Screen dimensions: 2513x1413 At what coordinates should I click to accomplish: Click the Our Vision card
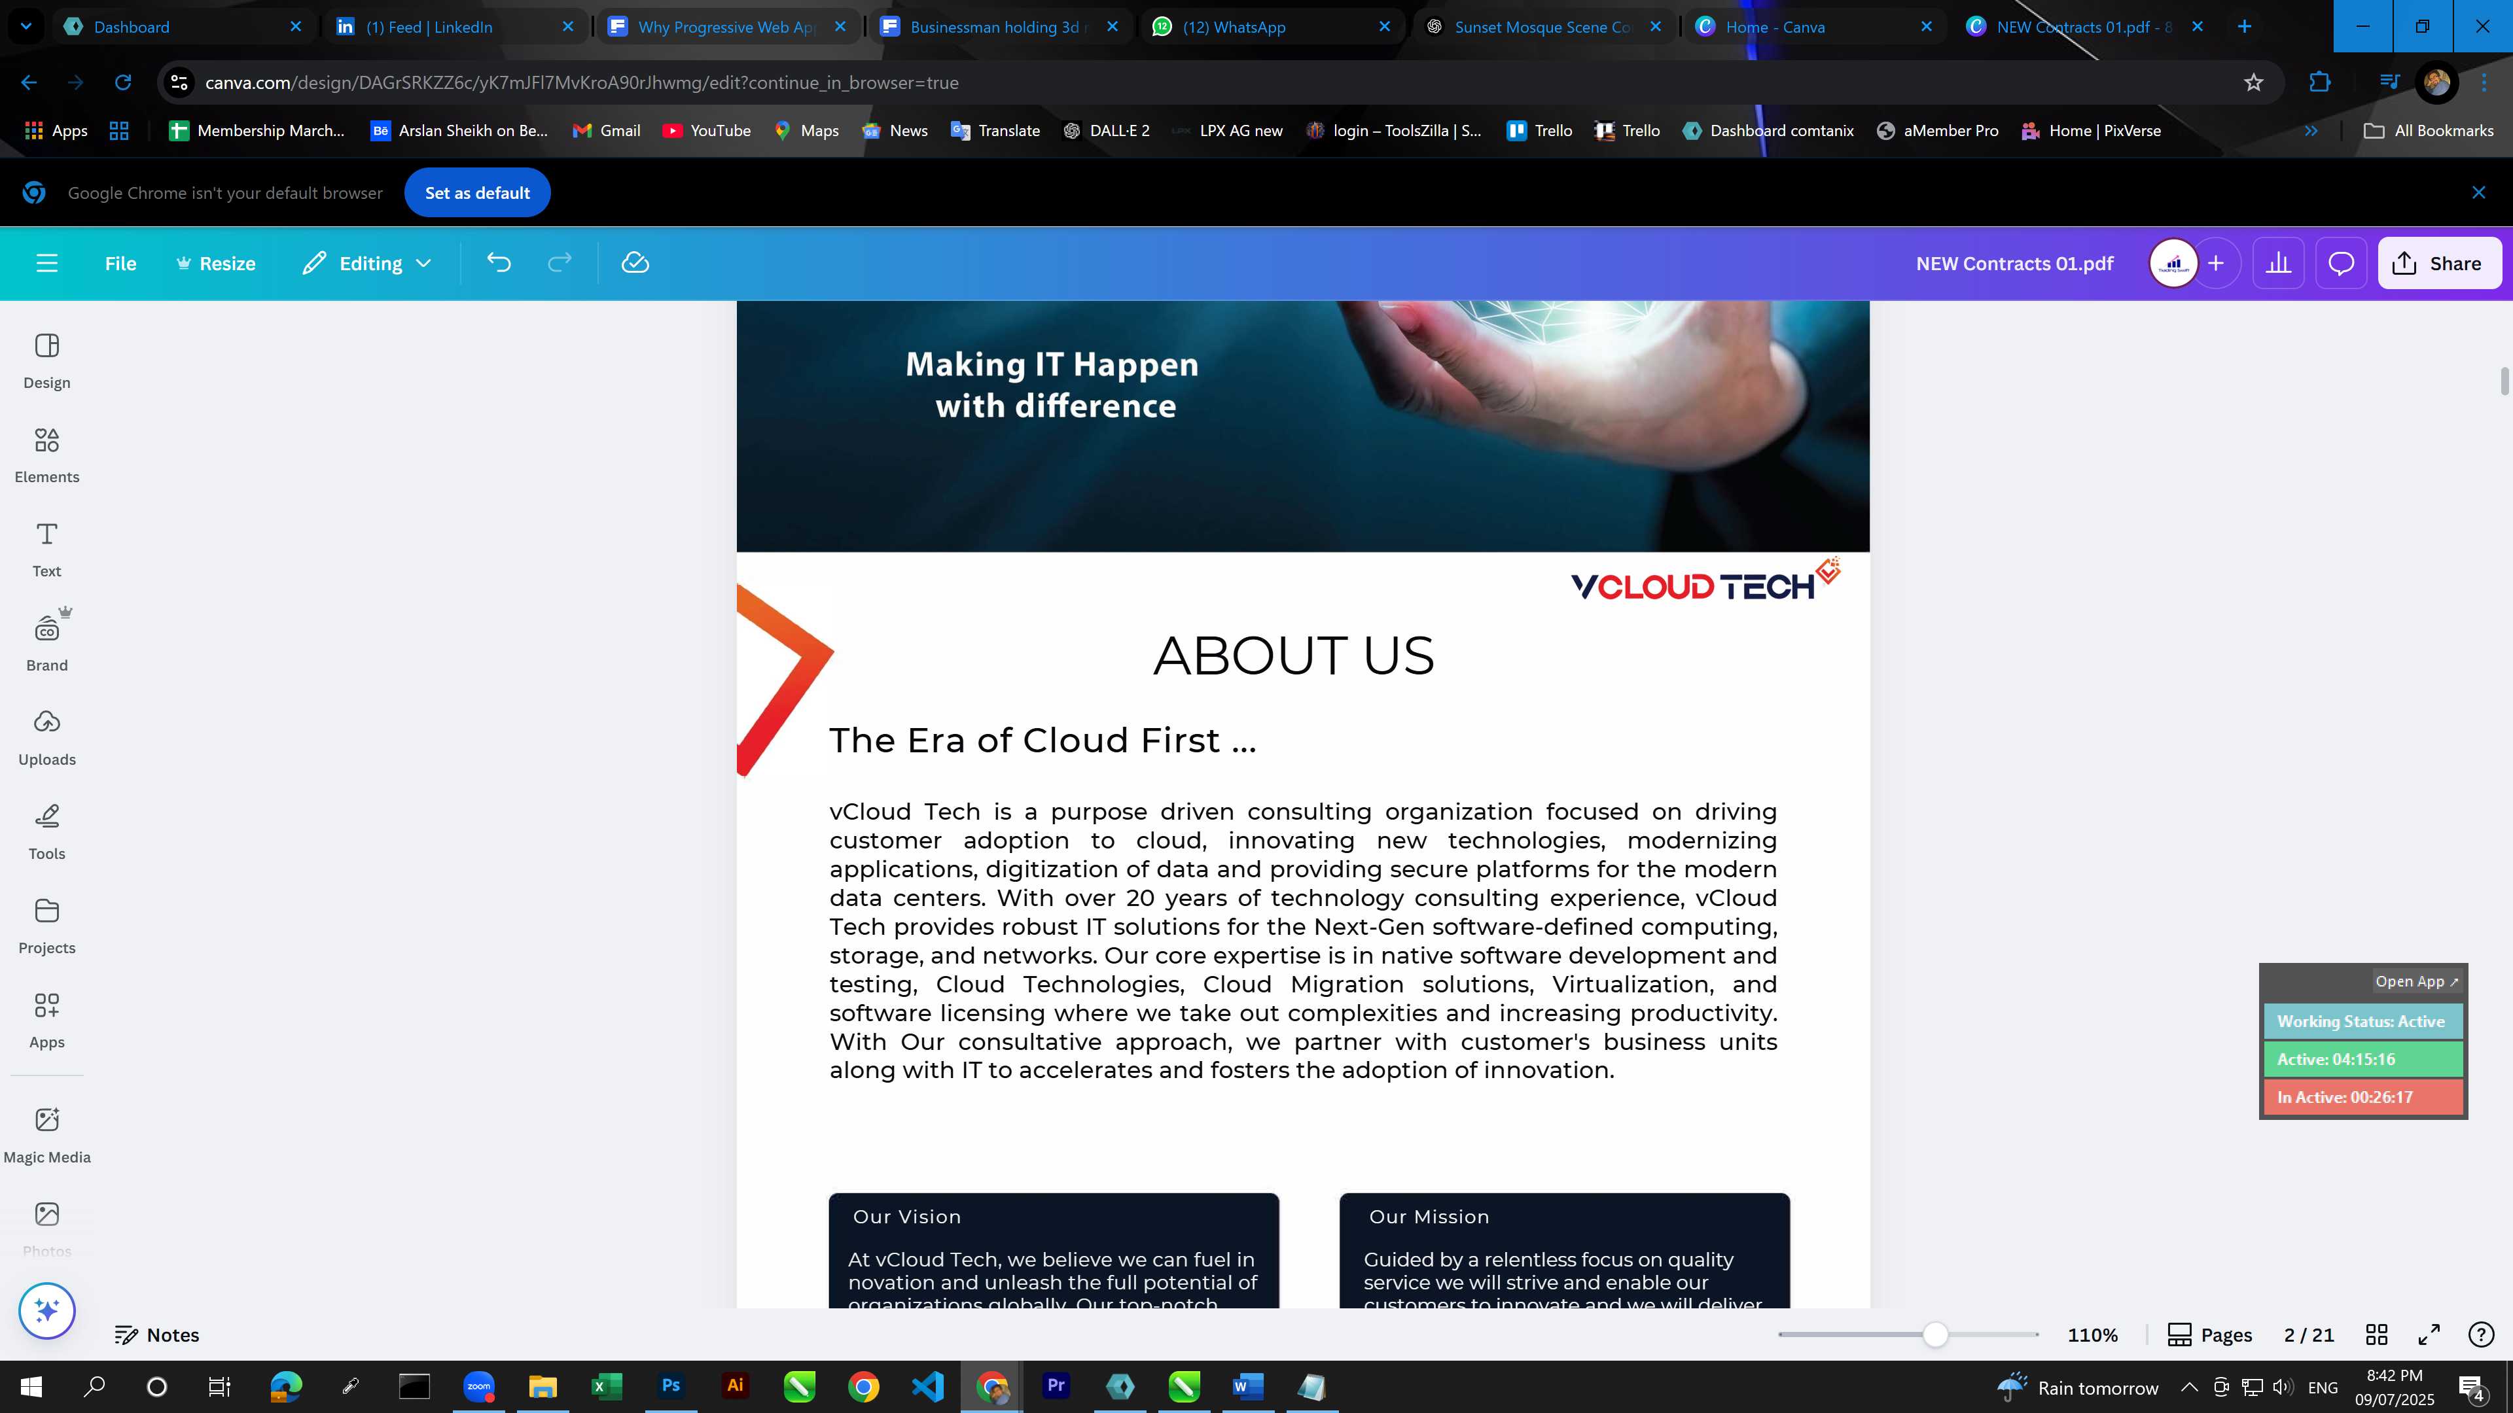pyautogui.click(x=1054, y=1250)
